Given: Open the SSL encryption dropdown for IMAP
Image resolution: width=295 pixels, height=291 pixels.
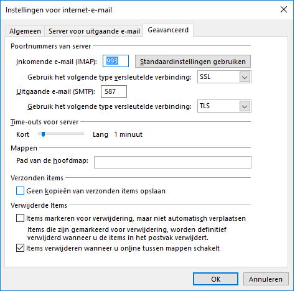Looking at the screenshot, I should [x=224, y=77].
